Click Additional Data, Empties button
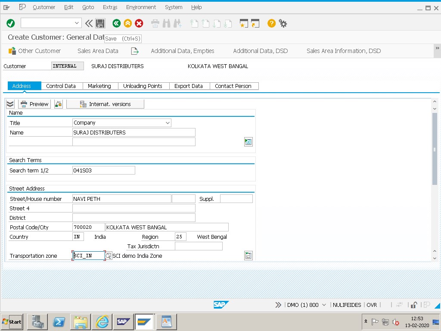 pyautogui.click(x=183, y=51)
